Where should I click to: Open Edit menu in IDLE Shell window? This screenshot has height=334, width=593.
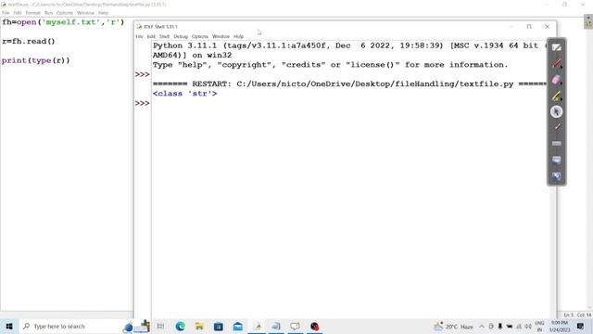pyautogui.click(x=151, y=36)
